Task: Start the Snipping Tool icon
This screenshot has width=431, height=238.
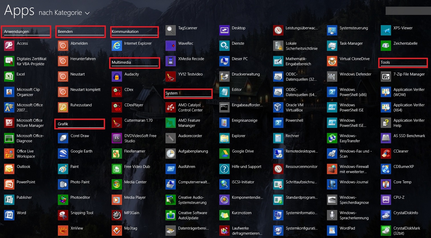Action: pyautogui.click(x=63, y=215)
